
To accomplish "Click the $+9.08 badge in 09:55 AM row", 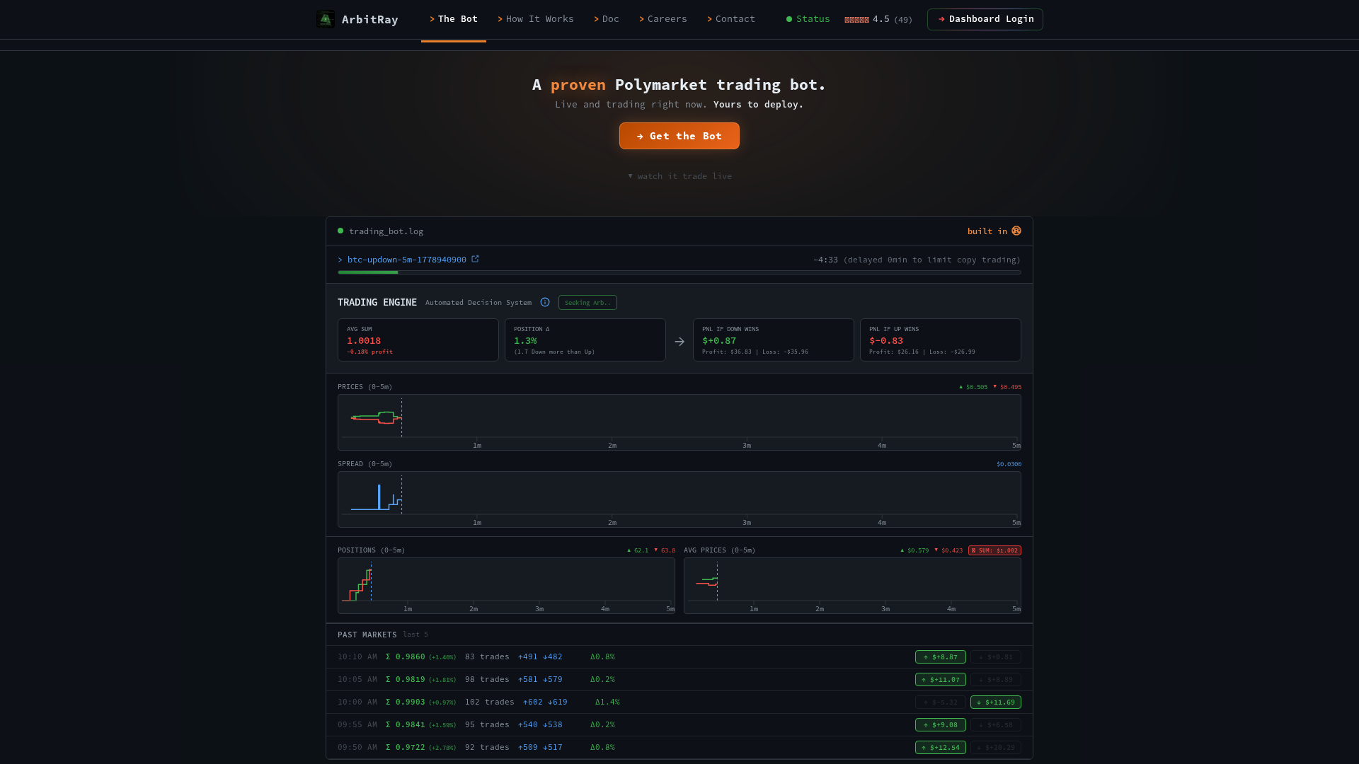I will (x=941, y=725).
